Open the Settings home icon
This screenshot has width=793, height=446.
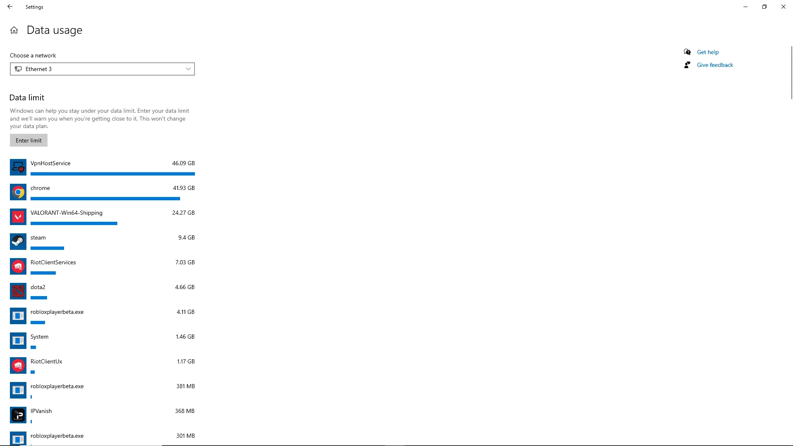click(x=14, y=30)
